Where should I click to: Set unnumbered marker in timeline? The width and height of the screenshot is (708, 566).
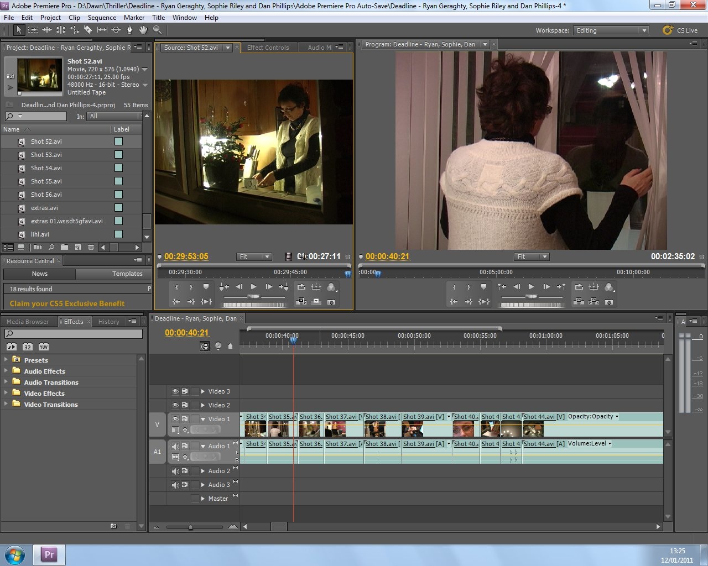pyautogui.click(x=231, y=347)
